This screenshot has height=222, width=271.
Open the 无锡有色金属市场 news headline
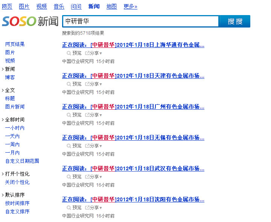tap(133, 138)
